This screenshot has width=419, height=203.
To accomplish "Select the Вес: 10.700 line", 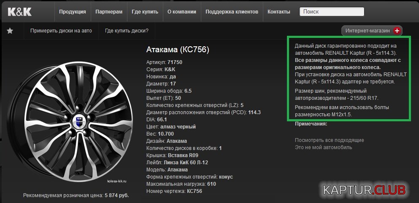I will pyautogui.click(x=160, y=134).
